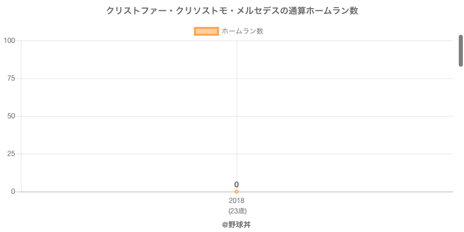Select the (23歳) age label
464x232 pixels.
pos(237,211)
